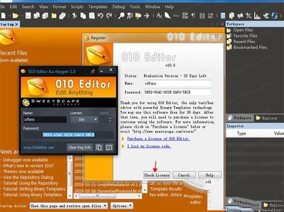The height and width of the screenshot is (212, 284).
Task: Select Open Files in Workspace tree
Action: click(243, 30)
